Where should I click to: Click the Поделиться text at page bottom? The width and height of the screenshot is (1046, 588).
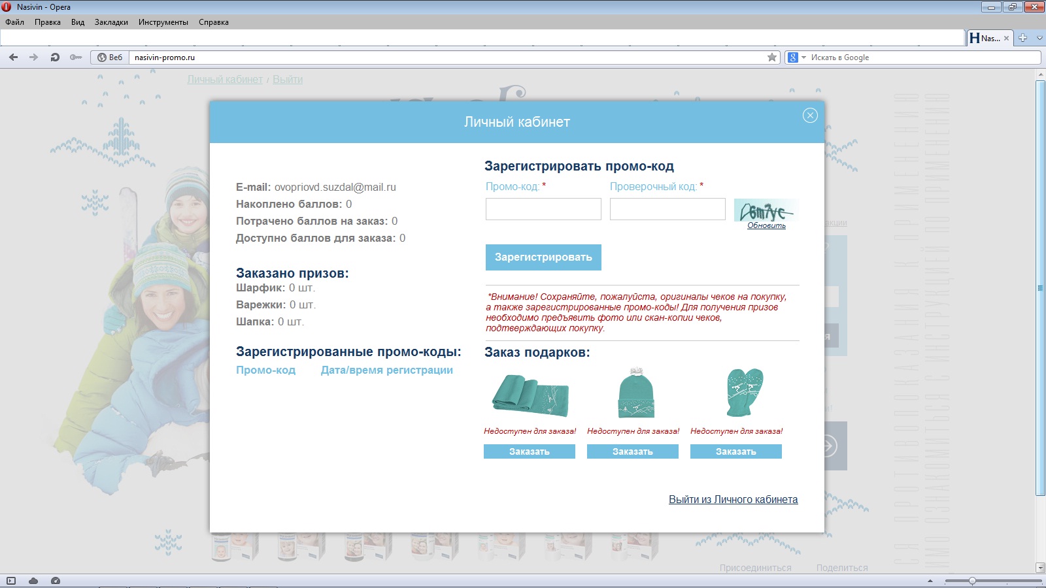[841, 568]
